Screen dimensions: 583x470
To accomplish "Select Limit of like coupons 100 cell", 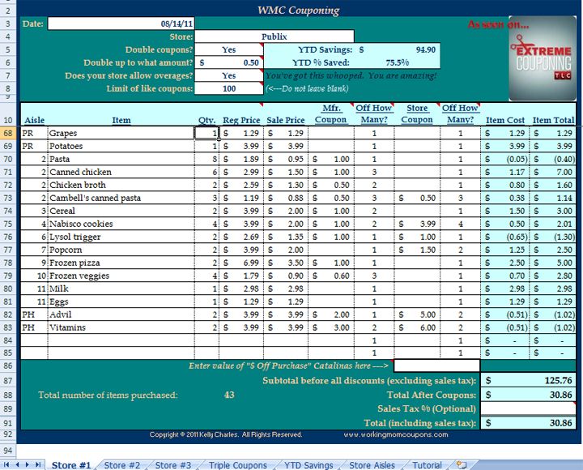I will tap(228, 88).
